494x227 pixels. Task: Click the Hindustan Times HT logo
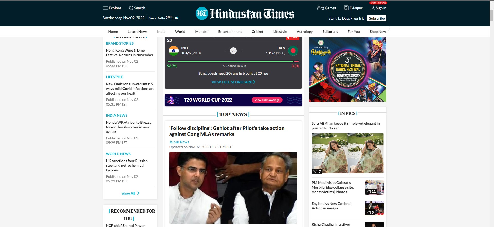[202, 13]
